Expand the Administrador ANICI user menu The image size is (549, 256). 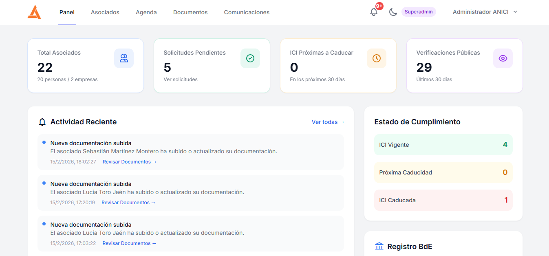click(x=485, y=12)
